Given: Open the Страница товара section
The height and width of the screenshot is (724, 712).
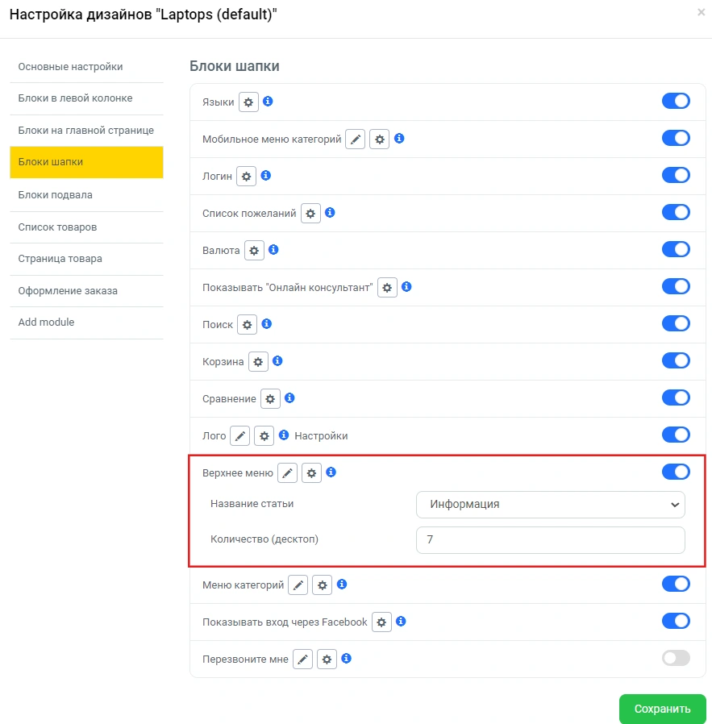Looking at the screenshot, I should point(60,259).
